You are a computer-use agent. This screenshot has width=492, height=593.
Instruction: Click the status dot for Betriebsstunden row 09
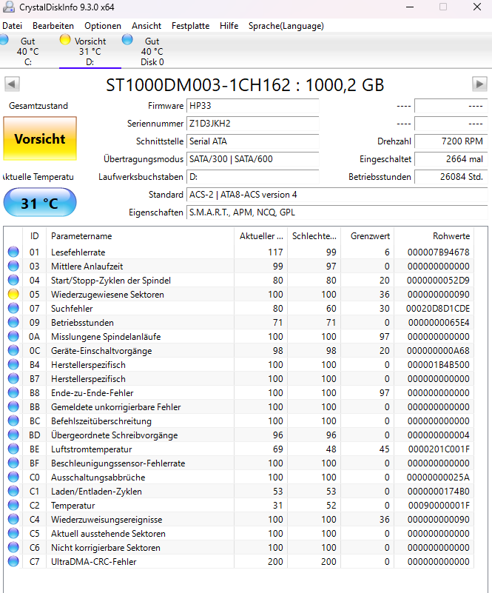(x=13, y=322)
